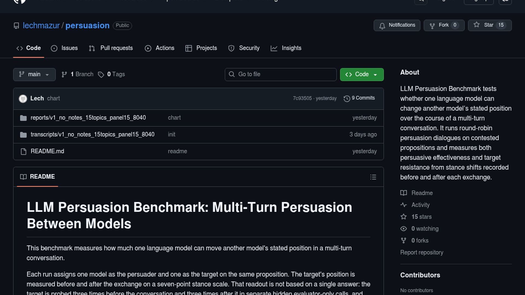Click Lech's avatar in commit row
This screenshot has height=295, width=525.
coord(23,99)
